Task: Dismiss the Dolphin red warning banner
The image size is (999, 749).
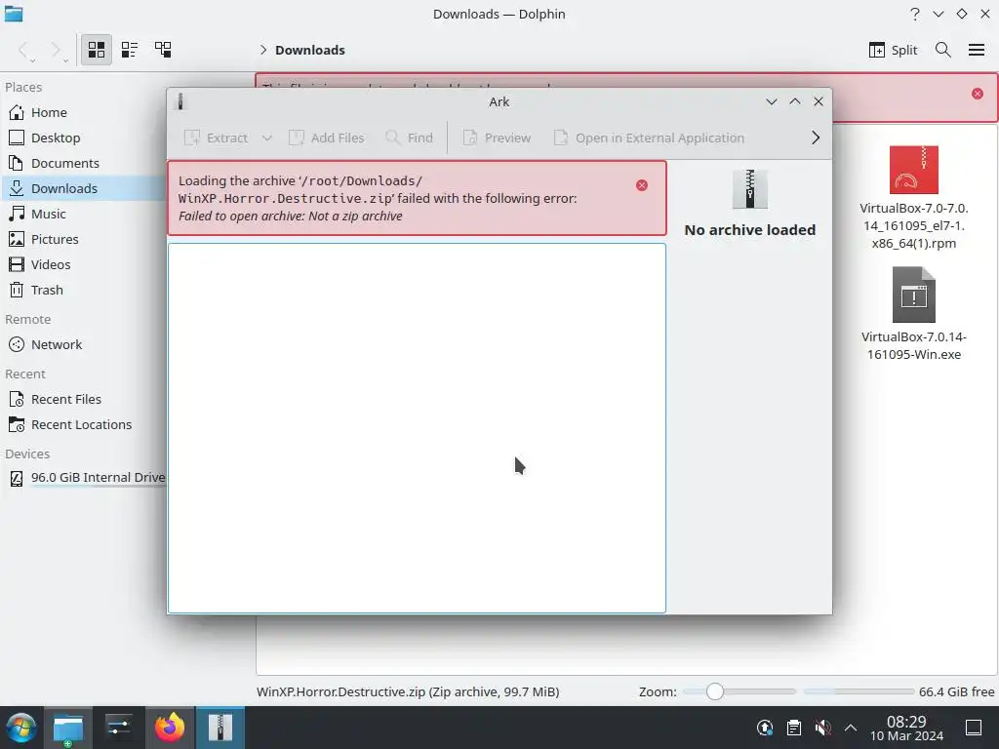Action: coord(978,95)
